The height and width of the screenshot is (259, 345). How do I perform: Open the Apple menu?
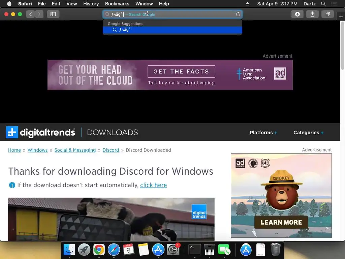click(x=9, y=4)
